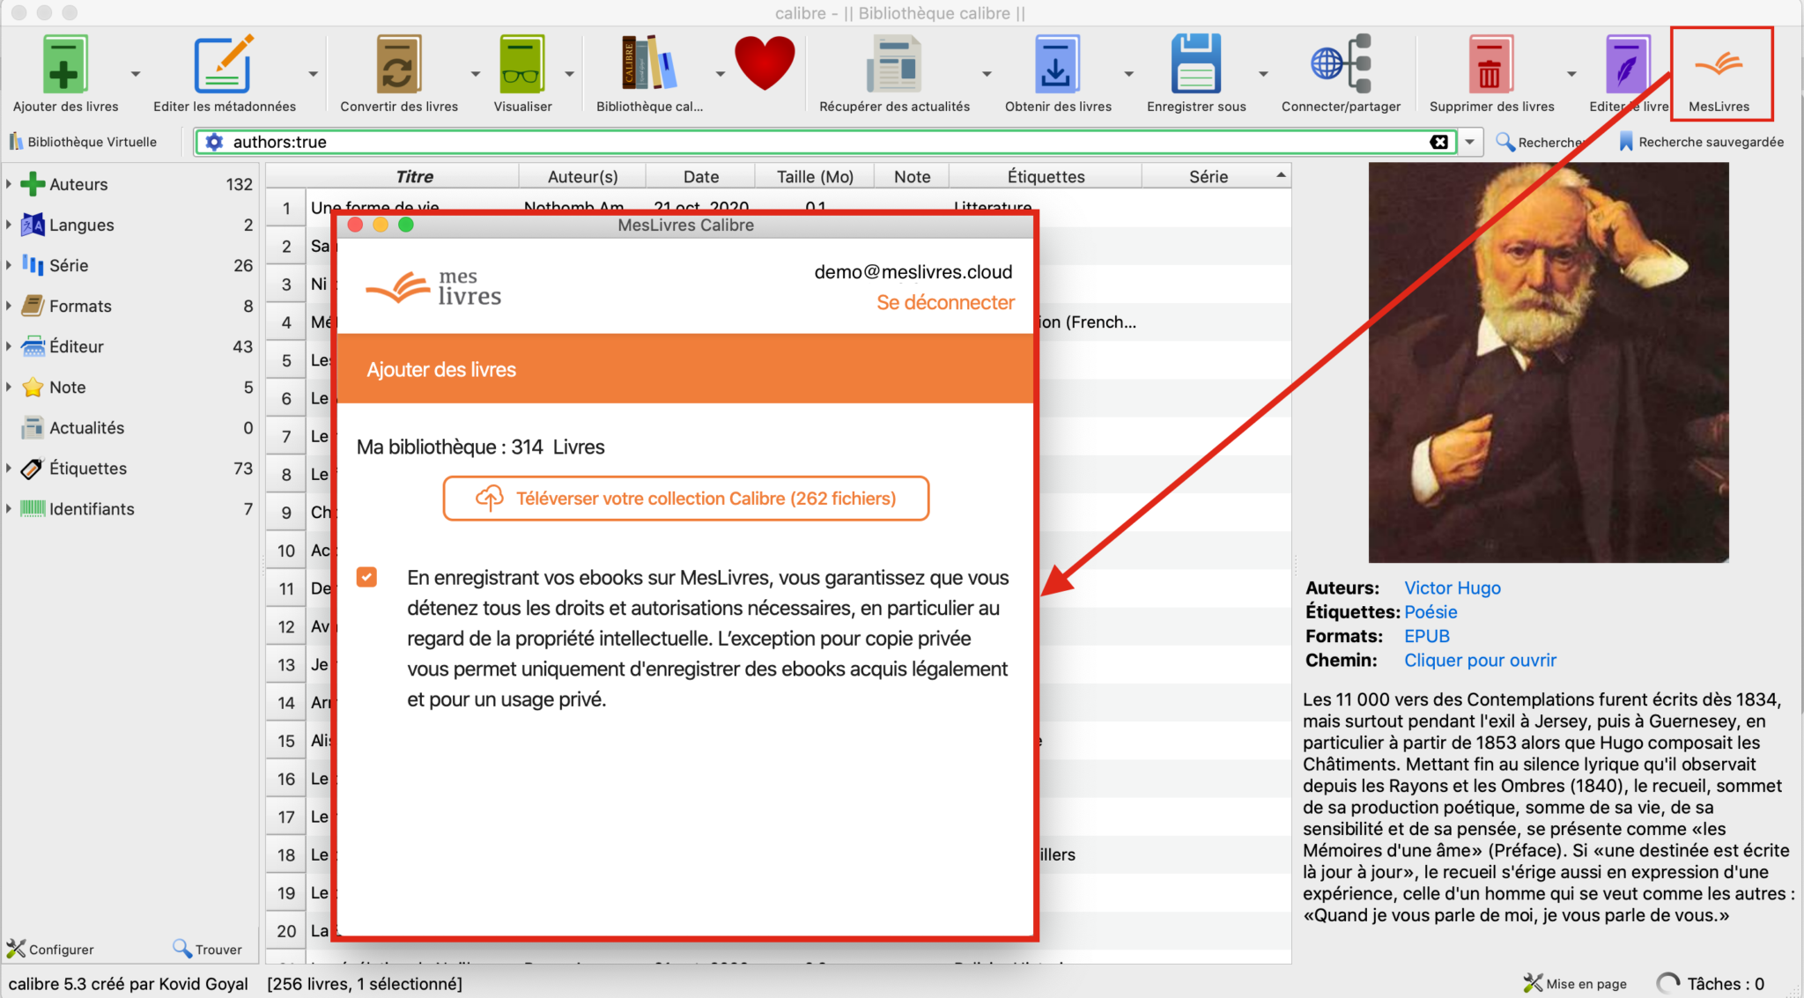The image size is (1804, 998).
Task: Clear the search field with X icon
Action: pyautogui.click(x=1438, y=142)
